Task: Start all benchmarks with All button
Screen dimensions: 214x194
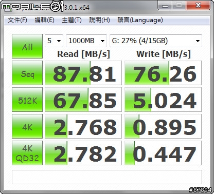Action: point(27,46)
